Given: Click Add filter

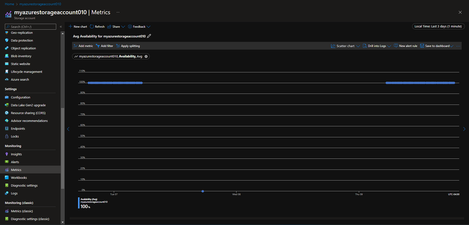Looking at the screenshot, I should tap(104, 46).
